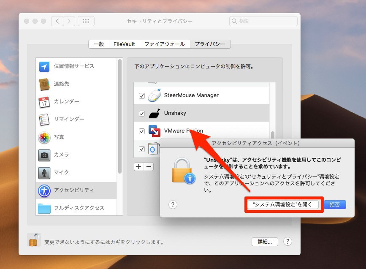Click the app list scrollbar thumb
The width and height of the screenshot is (366, 269).
[272, 135]
